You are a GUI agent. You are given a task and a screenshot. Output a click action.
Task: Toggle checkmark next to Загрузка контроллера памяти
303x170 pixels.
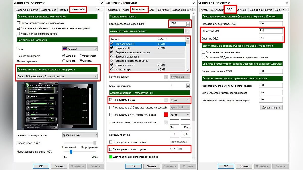click(112, 52)
